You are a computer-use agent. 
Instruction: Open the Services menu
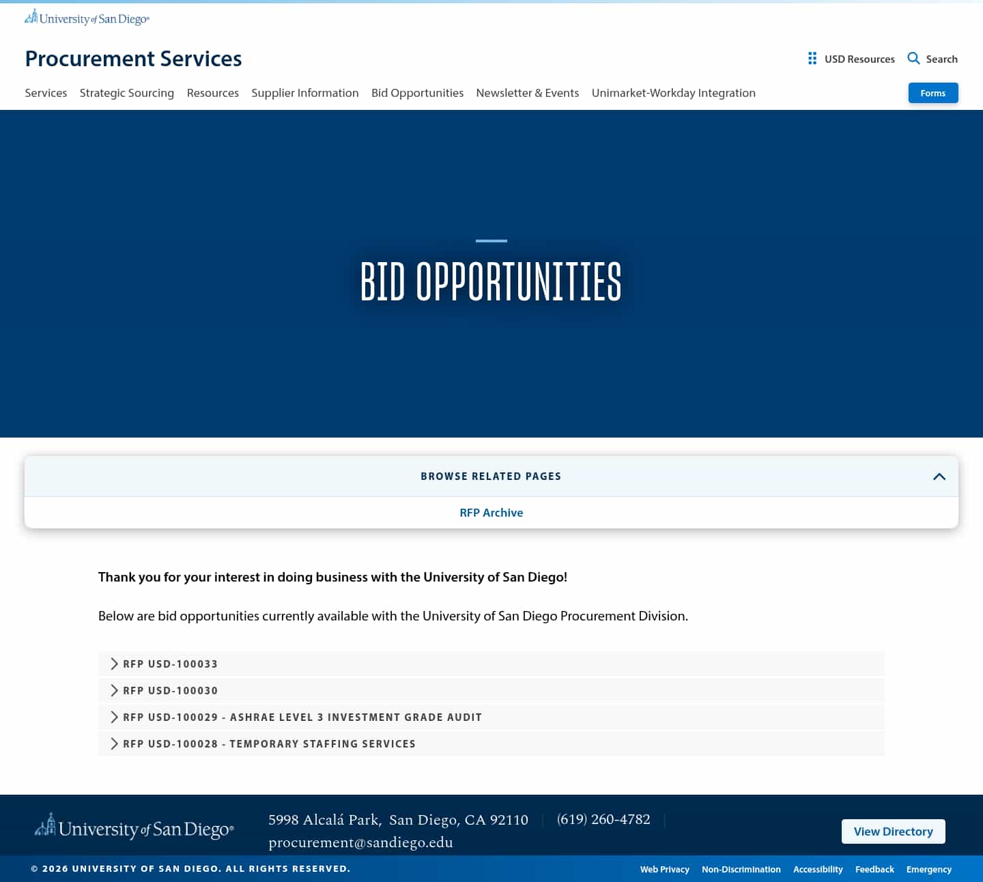click(x=46, y=93)
